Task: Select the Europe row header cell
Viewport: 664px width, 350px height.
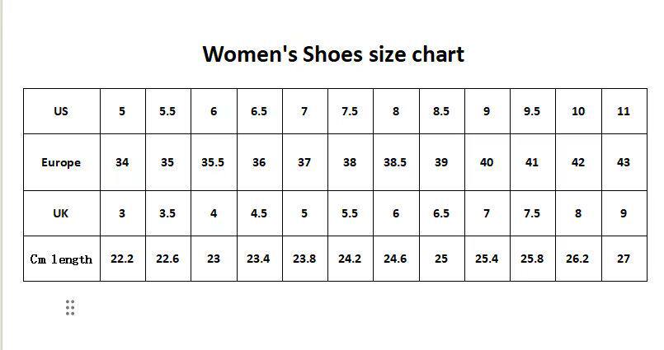Action: tap(61, 162)
